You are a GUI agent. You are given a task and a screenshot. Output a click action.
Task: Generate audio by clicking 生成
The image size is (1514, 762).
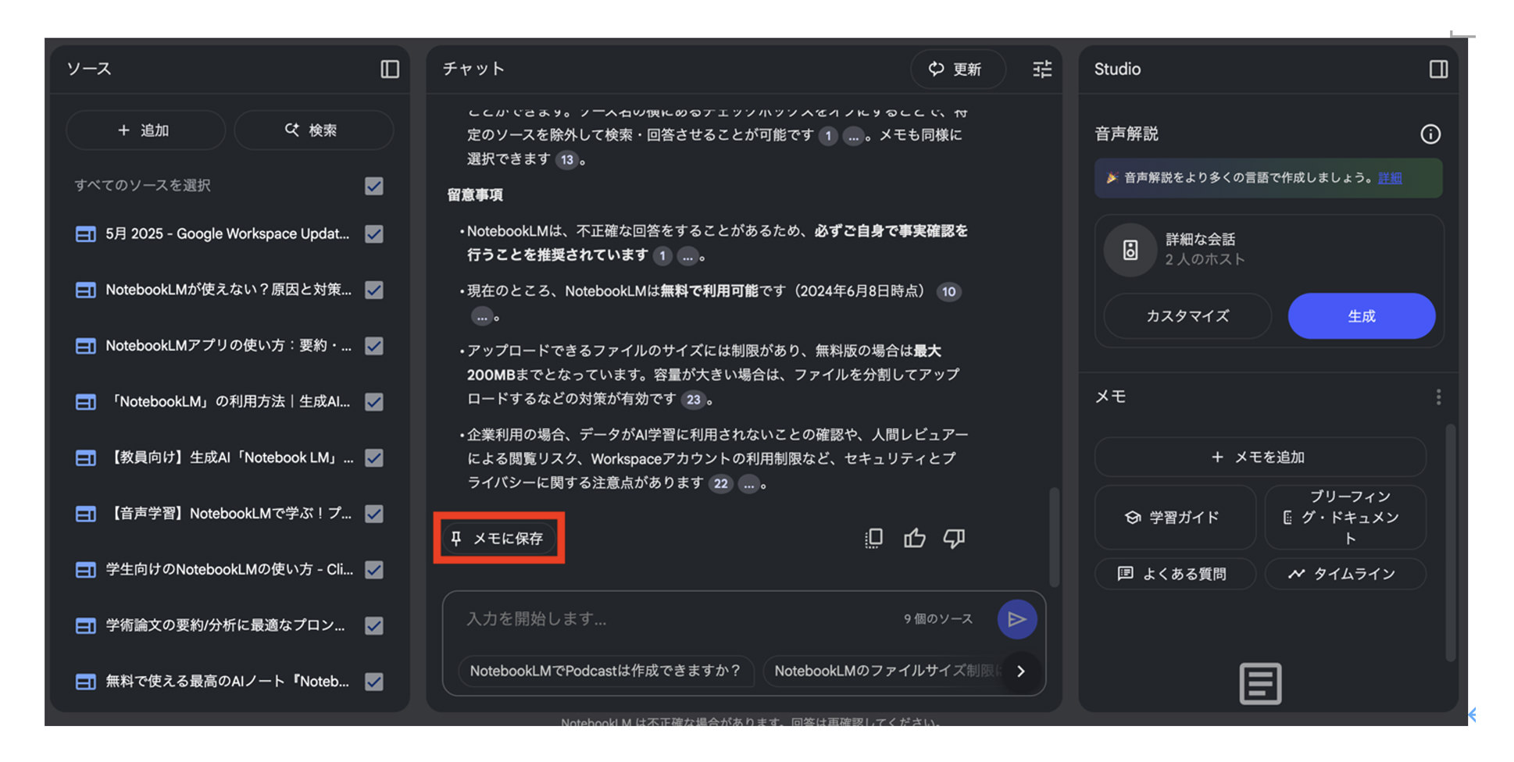coord(1361,316)
